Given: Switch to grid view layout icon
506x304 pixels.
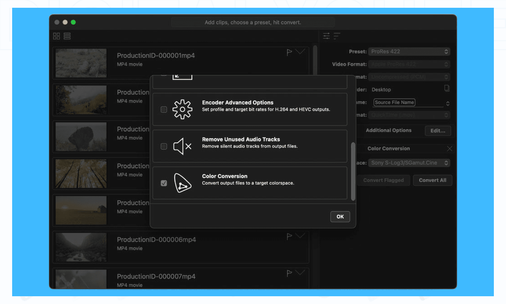Looking at the screenshot, I should [56, 36].
